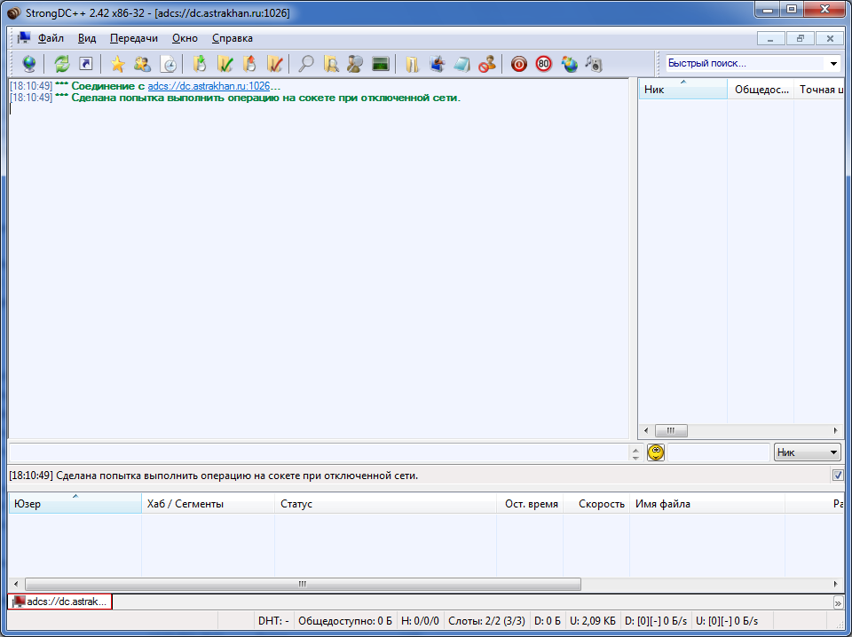Focus the chat message input field
Image resolution: width=852 pixels, height=637 pixels.
tap(319, 452)
